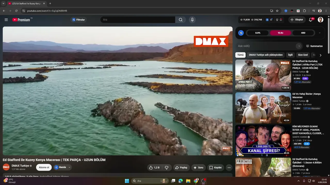
Task: Open Chrome profile avatar
Action: 320,11
